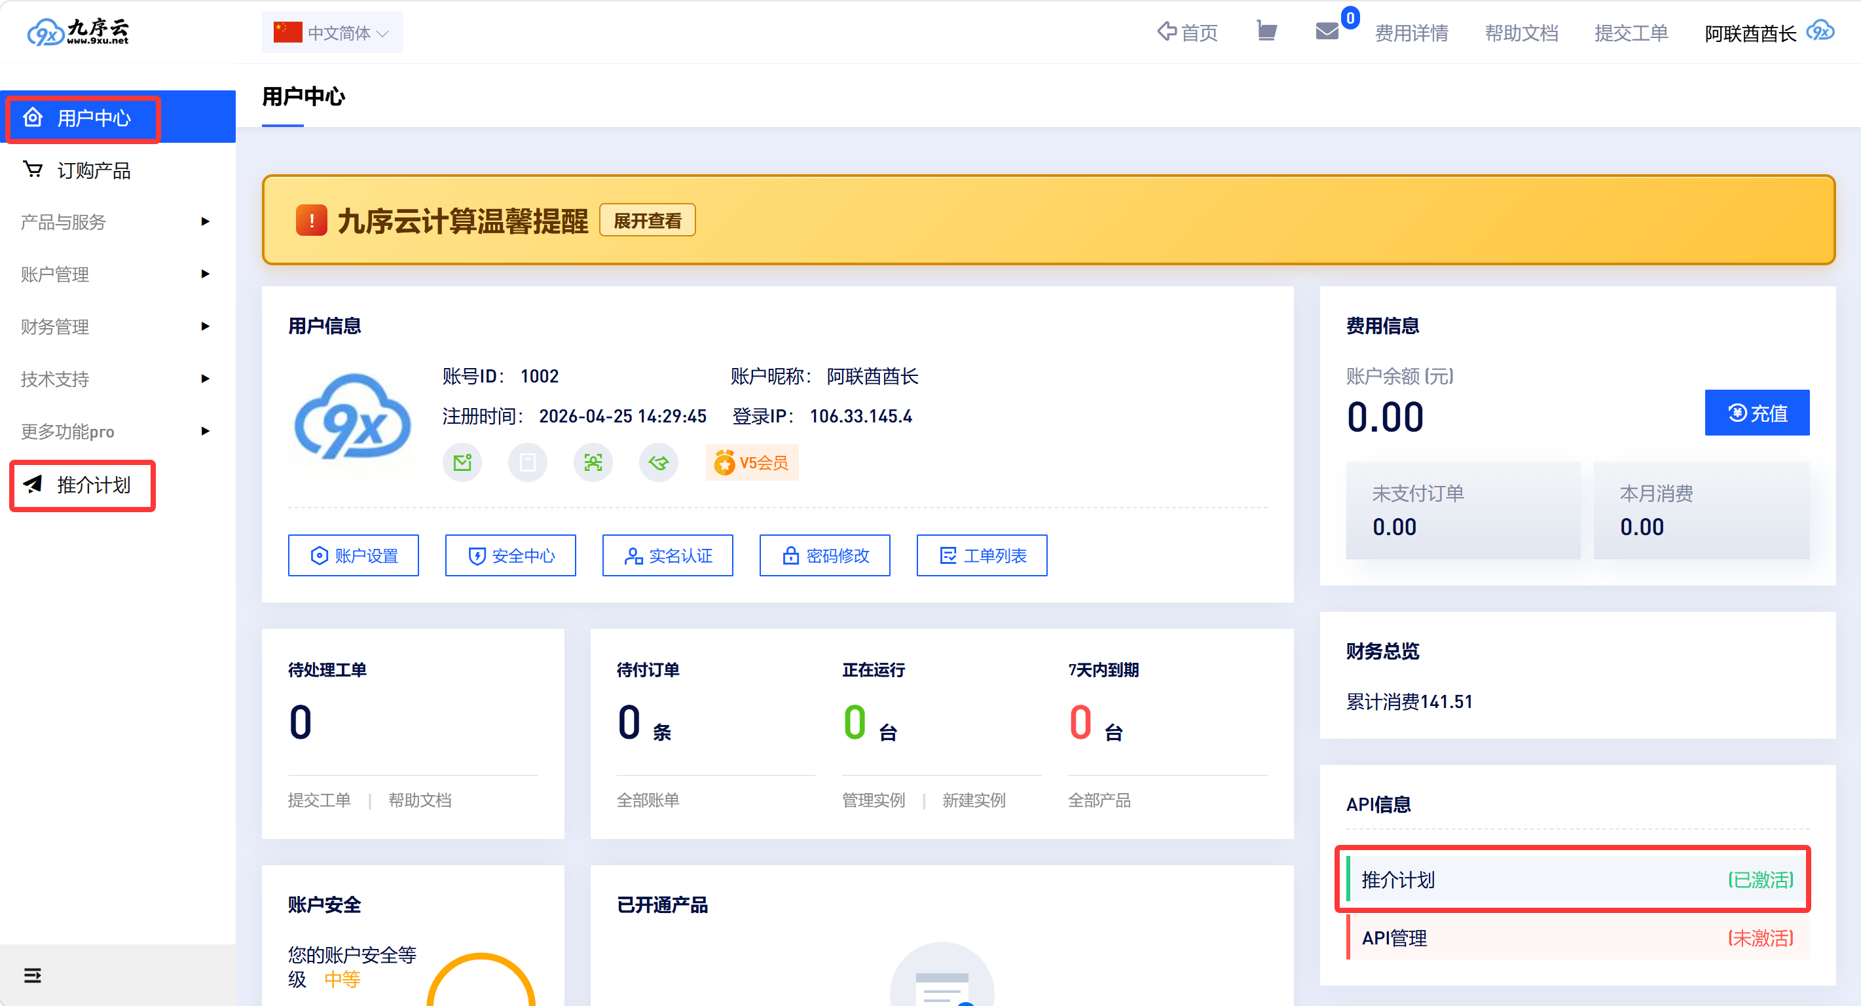
Task: Open 提交工单 in top navigation
Action: point(1631,33)
